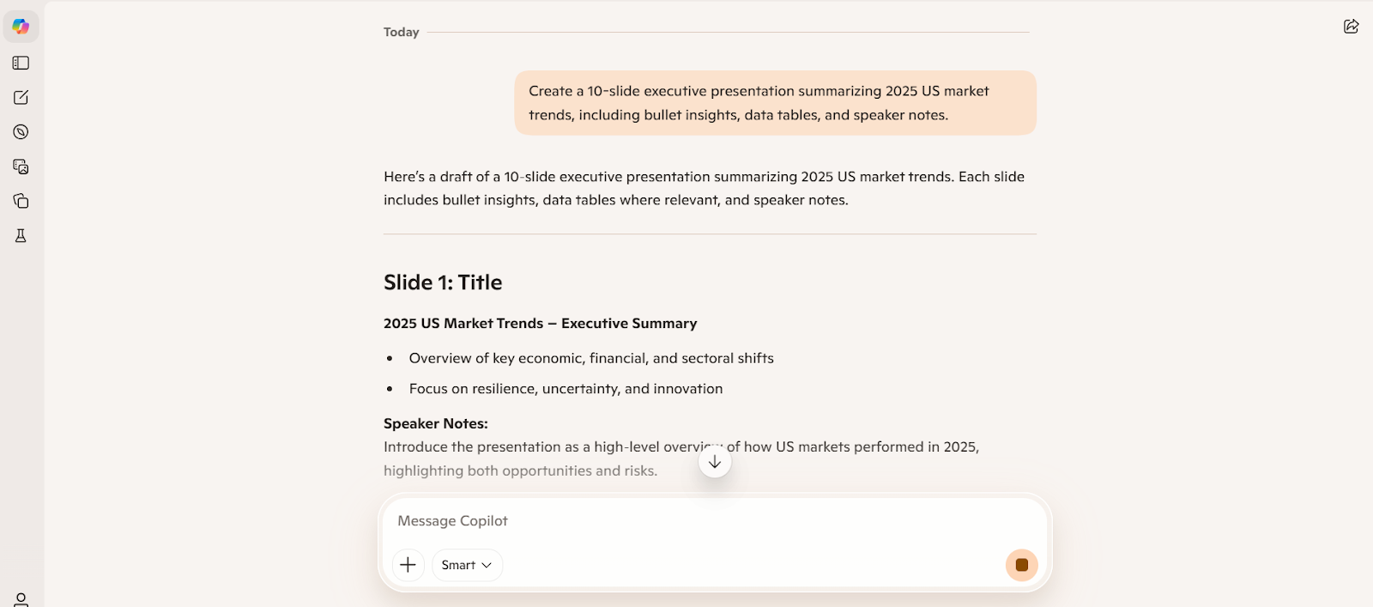Image resolution: width=1373 pixels, height=607 pixels.
Task: Click the 'Today' date label
Action: click(x=401, y=32)
